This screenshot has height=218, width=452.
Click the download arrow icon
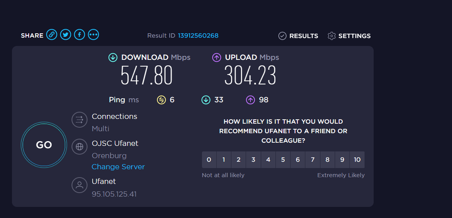(x=113, y=57)
